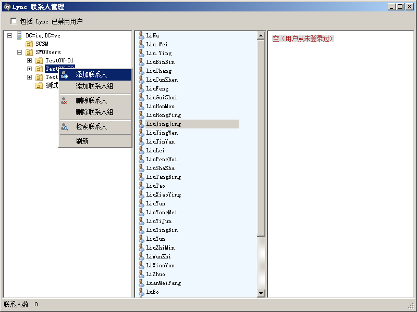Click the user list scroll down arrow

[261, 293]
